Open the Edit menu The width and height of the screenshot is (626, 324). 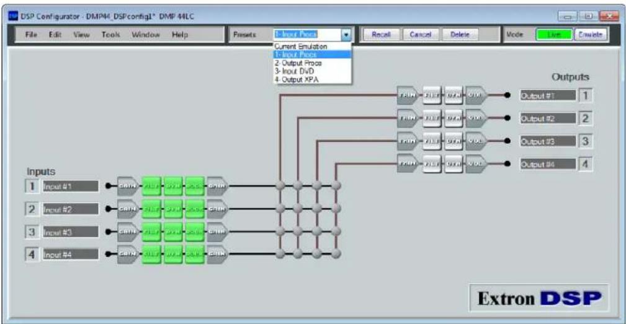click(x=55, y=35)
